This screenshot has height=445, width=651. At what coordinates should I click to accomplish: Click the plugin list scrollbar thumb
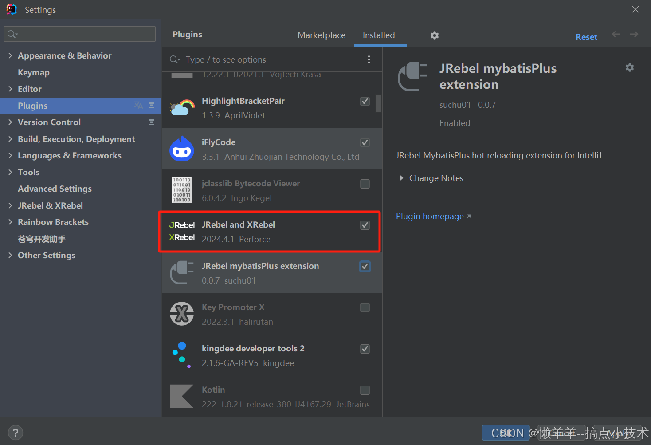[x=379, y=103]
